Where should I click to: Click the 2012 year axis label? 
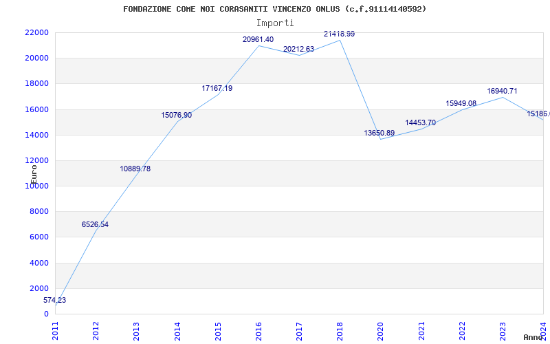(x=96, y=331)
